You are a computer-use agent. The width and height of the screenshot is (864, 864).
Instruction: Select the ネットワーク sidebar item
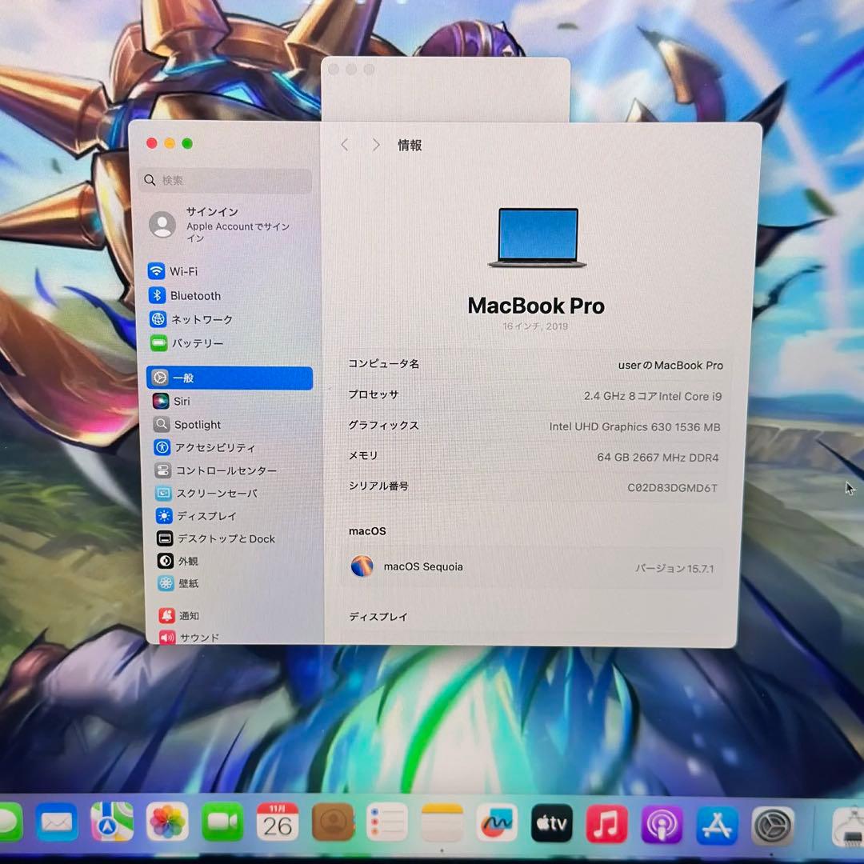200,319
